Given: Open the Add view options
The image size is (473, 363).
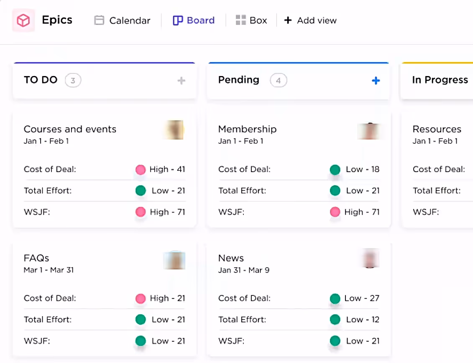Looking at the screenshot, I should 310,20.
